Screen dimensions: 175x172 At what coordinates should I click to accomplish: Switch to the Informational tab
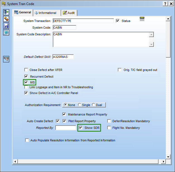click(x=47, y=13)
